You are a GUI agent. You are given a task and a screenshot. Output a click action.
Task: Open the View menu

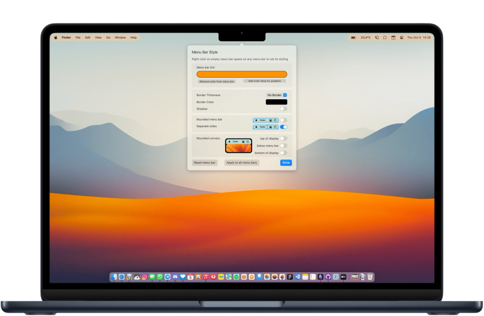(98, 37)
